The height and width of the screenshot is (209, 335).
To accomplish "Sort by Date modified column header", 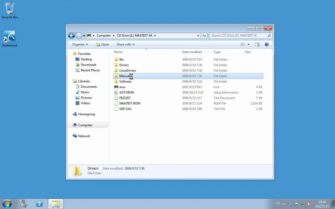I will click(196, 52).
